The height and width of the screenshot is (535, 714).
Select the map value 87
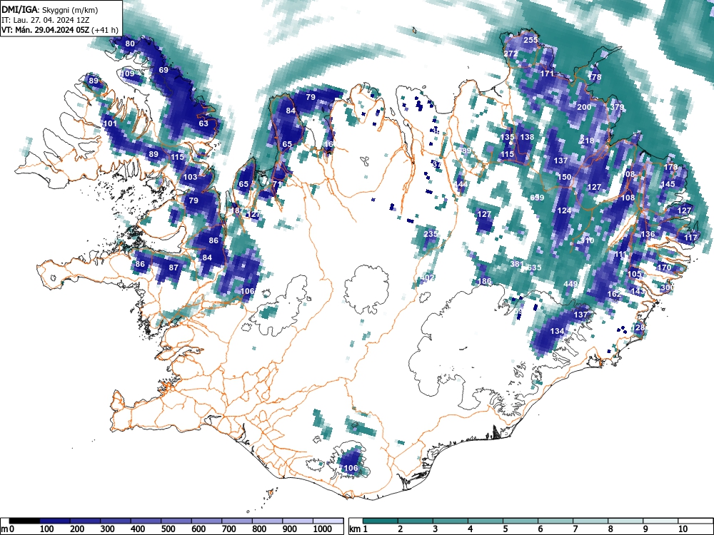click(x=174, y=267)
